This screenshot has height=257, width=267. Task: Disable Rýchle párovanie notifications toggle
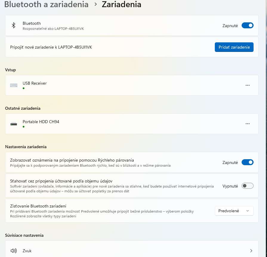(x=247, y=162)
